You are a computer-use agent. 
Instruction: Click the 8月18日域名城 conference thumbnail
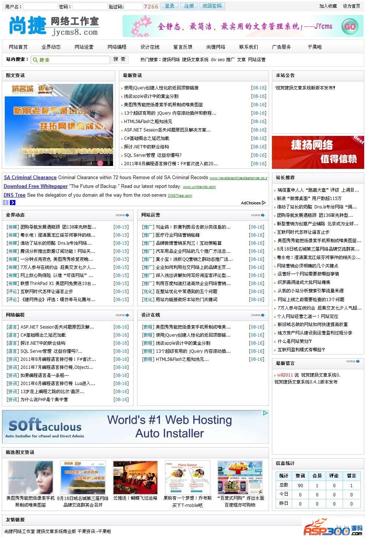coord(83,477)
